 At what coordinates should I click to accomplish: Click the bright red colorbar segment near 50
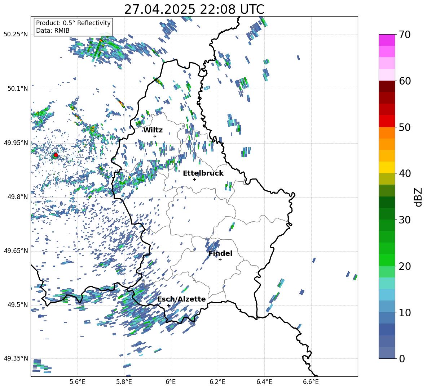387,121
